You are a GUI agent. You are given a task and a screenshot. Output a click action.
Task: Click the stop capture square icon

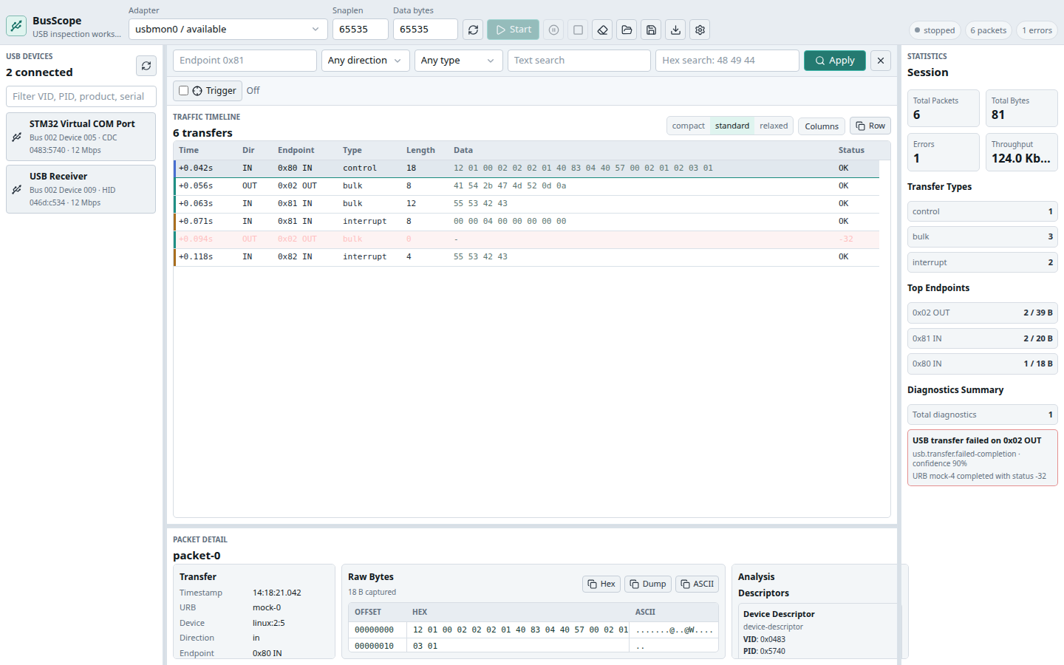(x=578, y=30)
